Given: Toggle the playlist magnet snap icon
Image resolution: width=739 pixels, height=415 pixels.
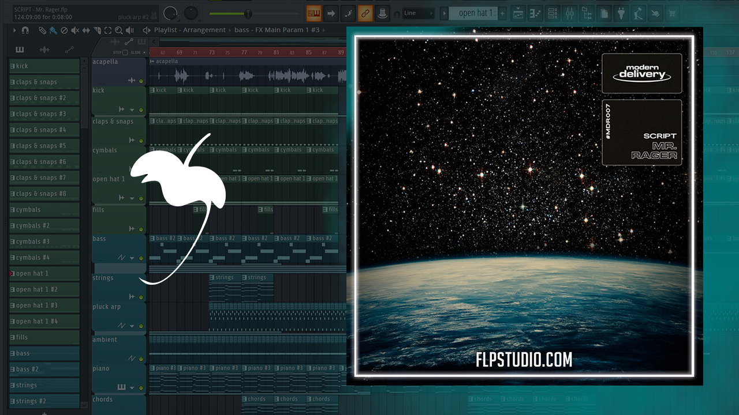Looking at the screenshot, I should click(25, 30).
